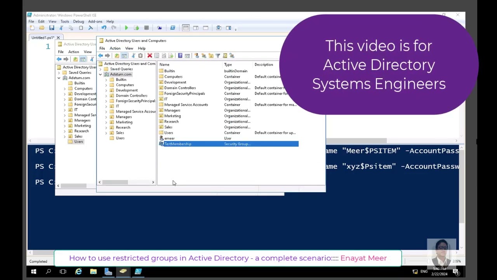Viewport: 497px width, 280px height.
Task: Click the right scroll arrow under AD tree pane
Action: click(x=153, y=182)
